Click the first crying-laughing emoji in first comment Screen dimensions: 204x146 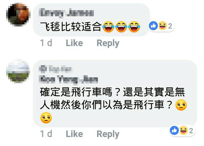point(108,27)
